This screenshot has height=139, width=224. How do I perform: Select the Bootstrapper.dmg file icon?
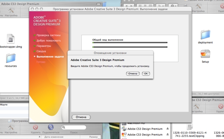click(11, 39)
